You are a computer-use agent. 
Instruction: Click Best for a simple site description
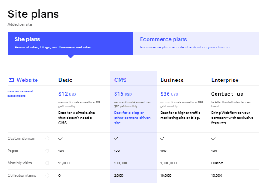(77, 118)
